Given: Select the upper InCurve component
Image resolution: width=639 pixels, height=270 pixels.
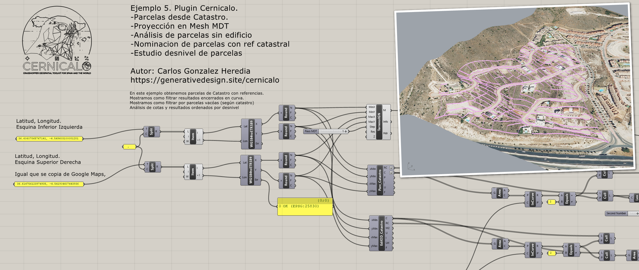Looking at the screenshot, I should pos(533,199).
